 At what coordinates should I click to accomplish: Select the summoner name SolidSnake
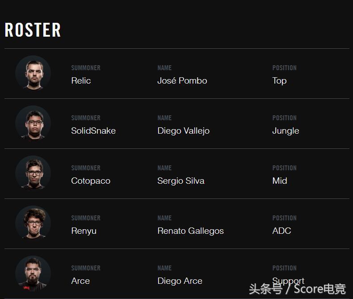tap(93, 131)
